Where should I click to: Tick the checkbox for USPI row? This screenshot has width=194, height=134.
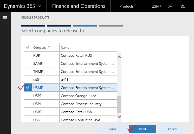point(28,104)
